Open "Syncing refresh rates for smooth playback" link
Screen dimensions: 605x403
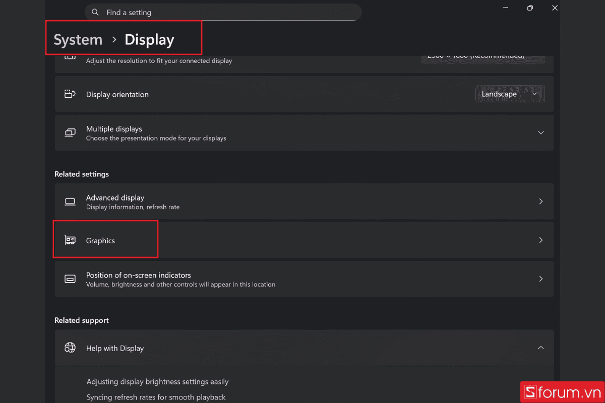click(156, 397)
